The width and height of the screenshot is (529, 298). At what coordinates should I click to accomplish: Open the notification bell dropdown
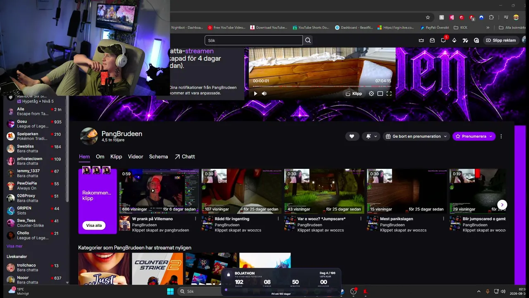pyautogui.click(x=371, y=136)
